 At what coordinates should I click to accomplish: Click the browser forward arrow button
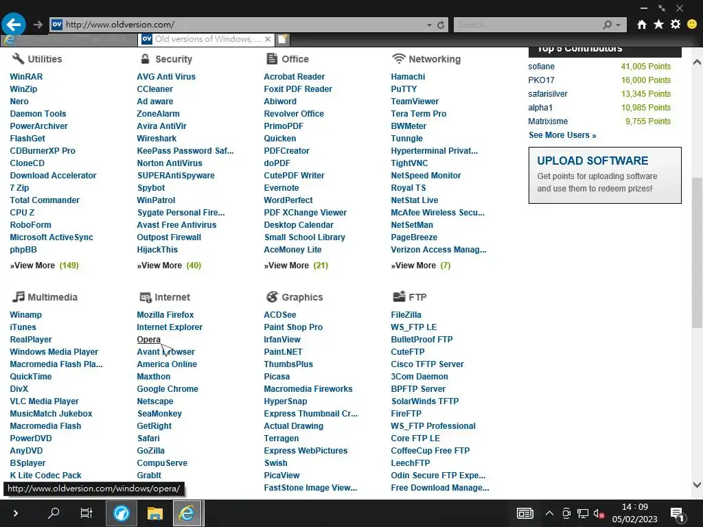(38, 25)
